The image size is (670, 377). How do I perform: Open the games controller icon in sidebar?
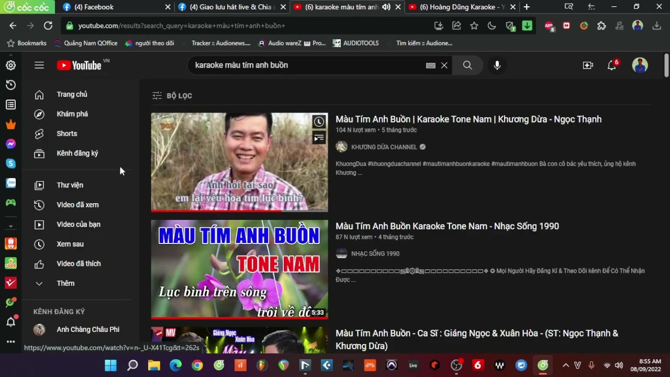point(10,202)
